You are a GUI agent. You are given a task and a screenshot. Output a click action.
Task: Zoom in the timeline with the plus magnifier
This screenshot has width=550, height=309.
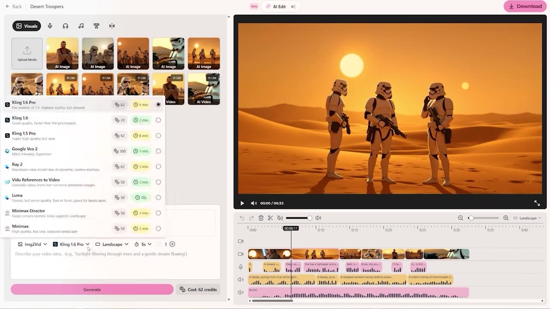[506, 218]
